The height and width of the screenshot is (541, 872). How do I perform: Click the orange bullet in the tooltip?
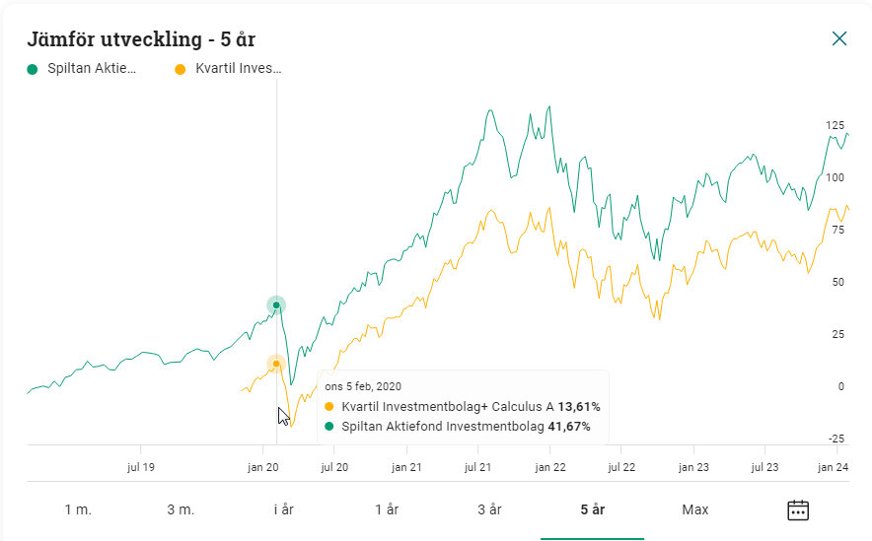click(329, 407)
